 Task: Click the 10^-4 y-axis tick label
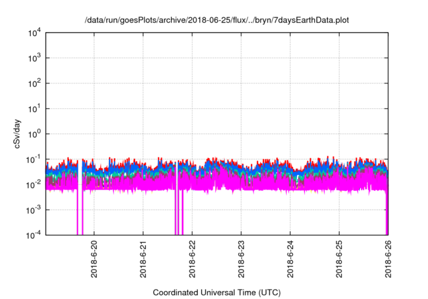[33, 235]
